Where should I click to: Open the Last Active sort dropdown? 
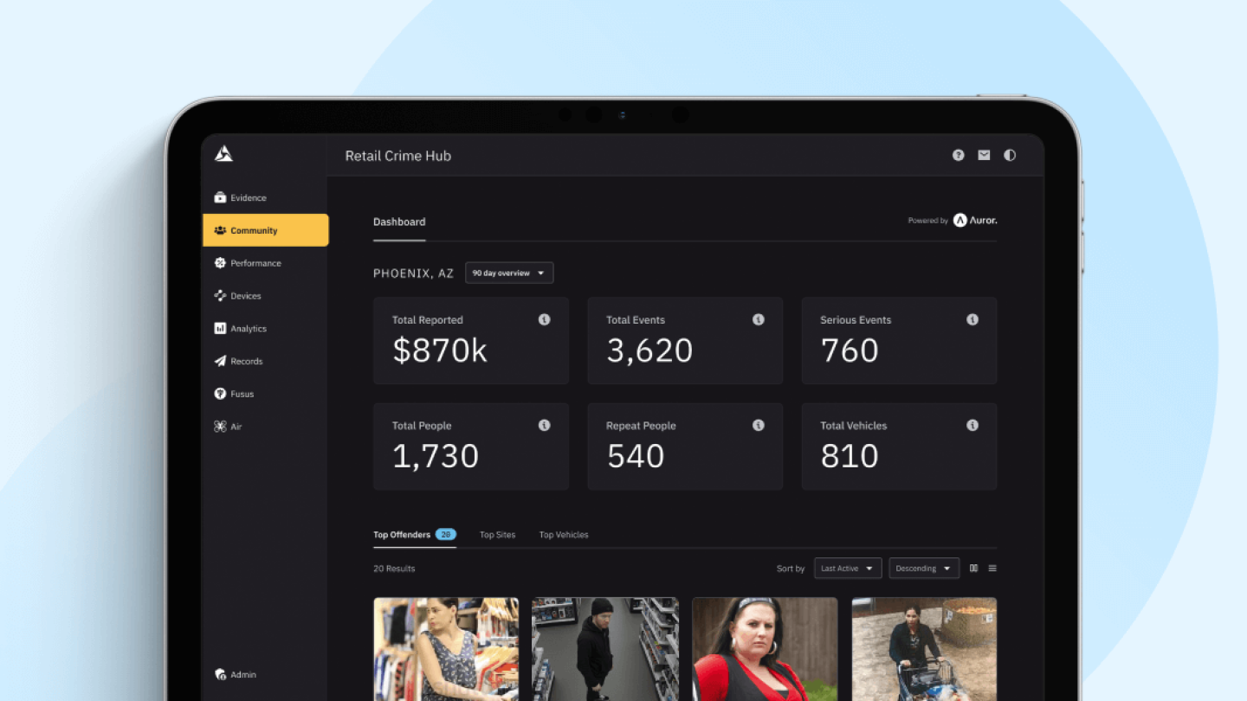848,569
